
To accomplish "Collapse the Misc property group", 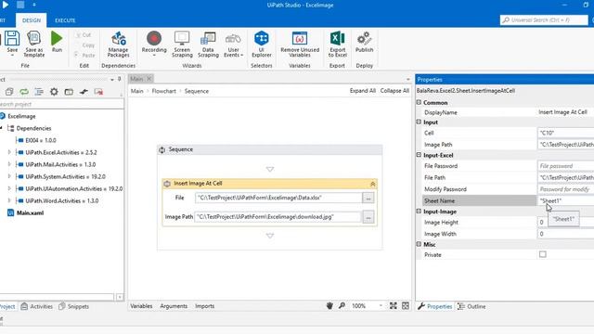I will click(x=419, y=244).
